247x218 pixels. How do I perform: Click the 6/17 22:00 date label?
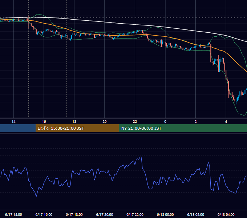(135, 214)
